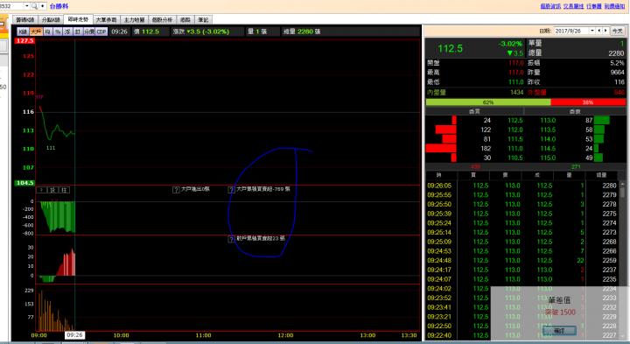This screenshot has height=344, width=630.
Task: Click the ask price 115.0 in order book
Action: pyautogui.click(x=548, y=158)
